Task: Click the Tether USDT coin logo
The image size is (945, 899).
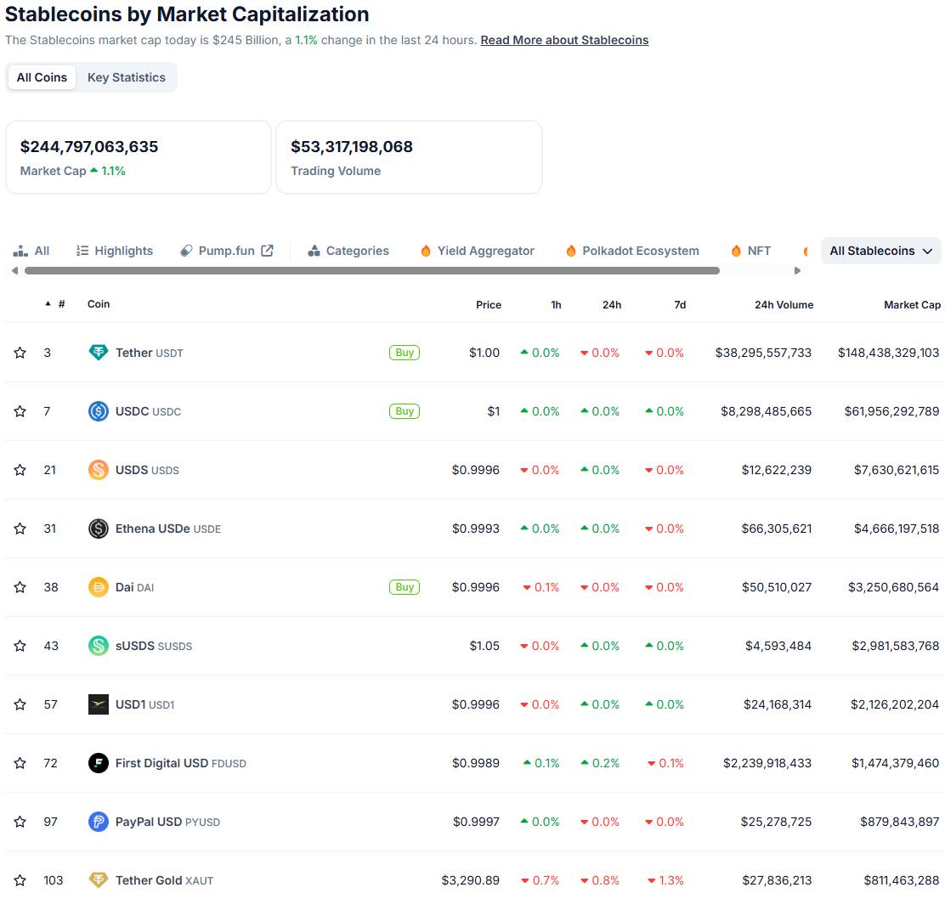Action: [99, 353]
